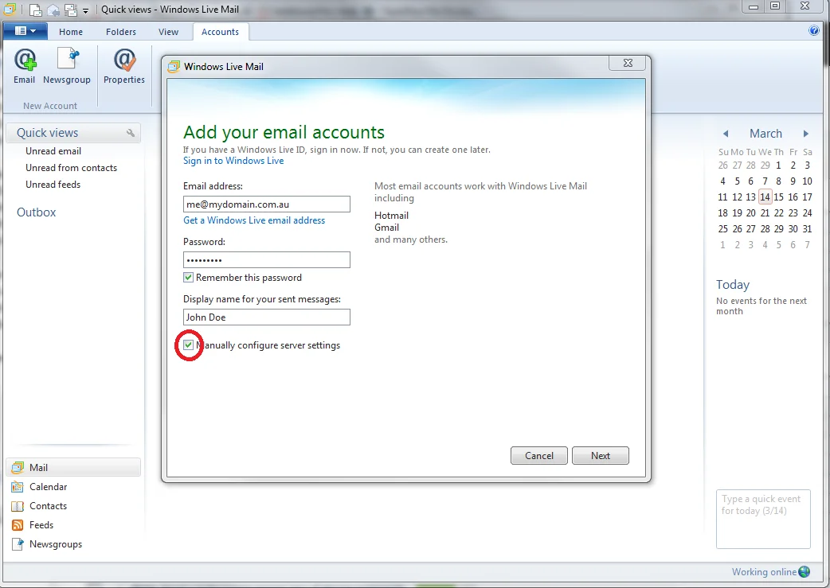Click the Next button

(x=601, y=456)
